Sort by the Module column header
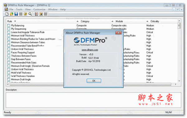Viewport: 187px width, 118px height. (119, 21)
